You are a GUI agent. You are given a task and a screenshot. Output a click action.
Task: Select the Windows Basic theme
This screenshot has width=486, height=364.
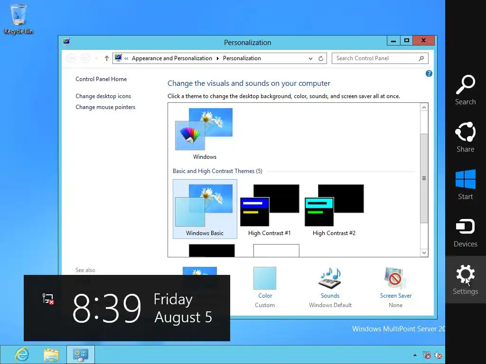pos(205,209)
